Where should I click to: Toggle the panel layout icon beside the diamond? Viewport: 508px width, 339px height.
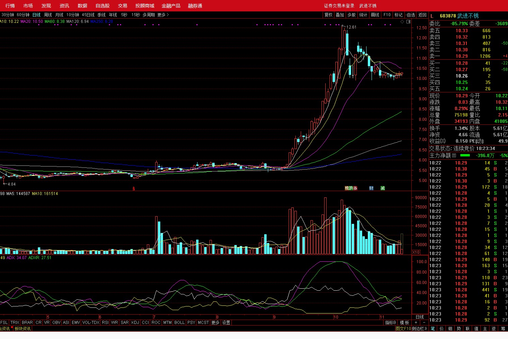408,21
